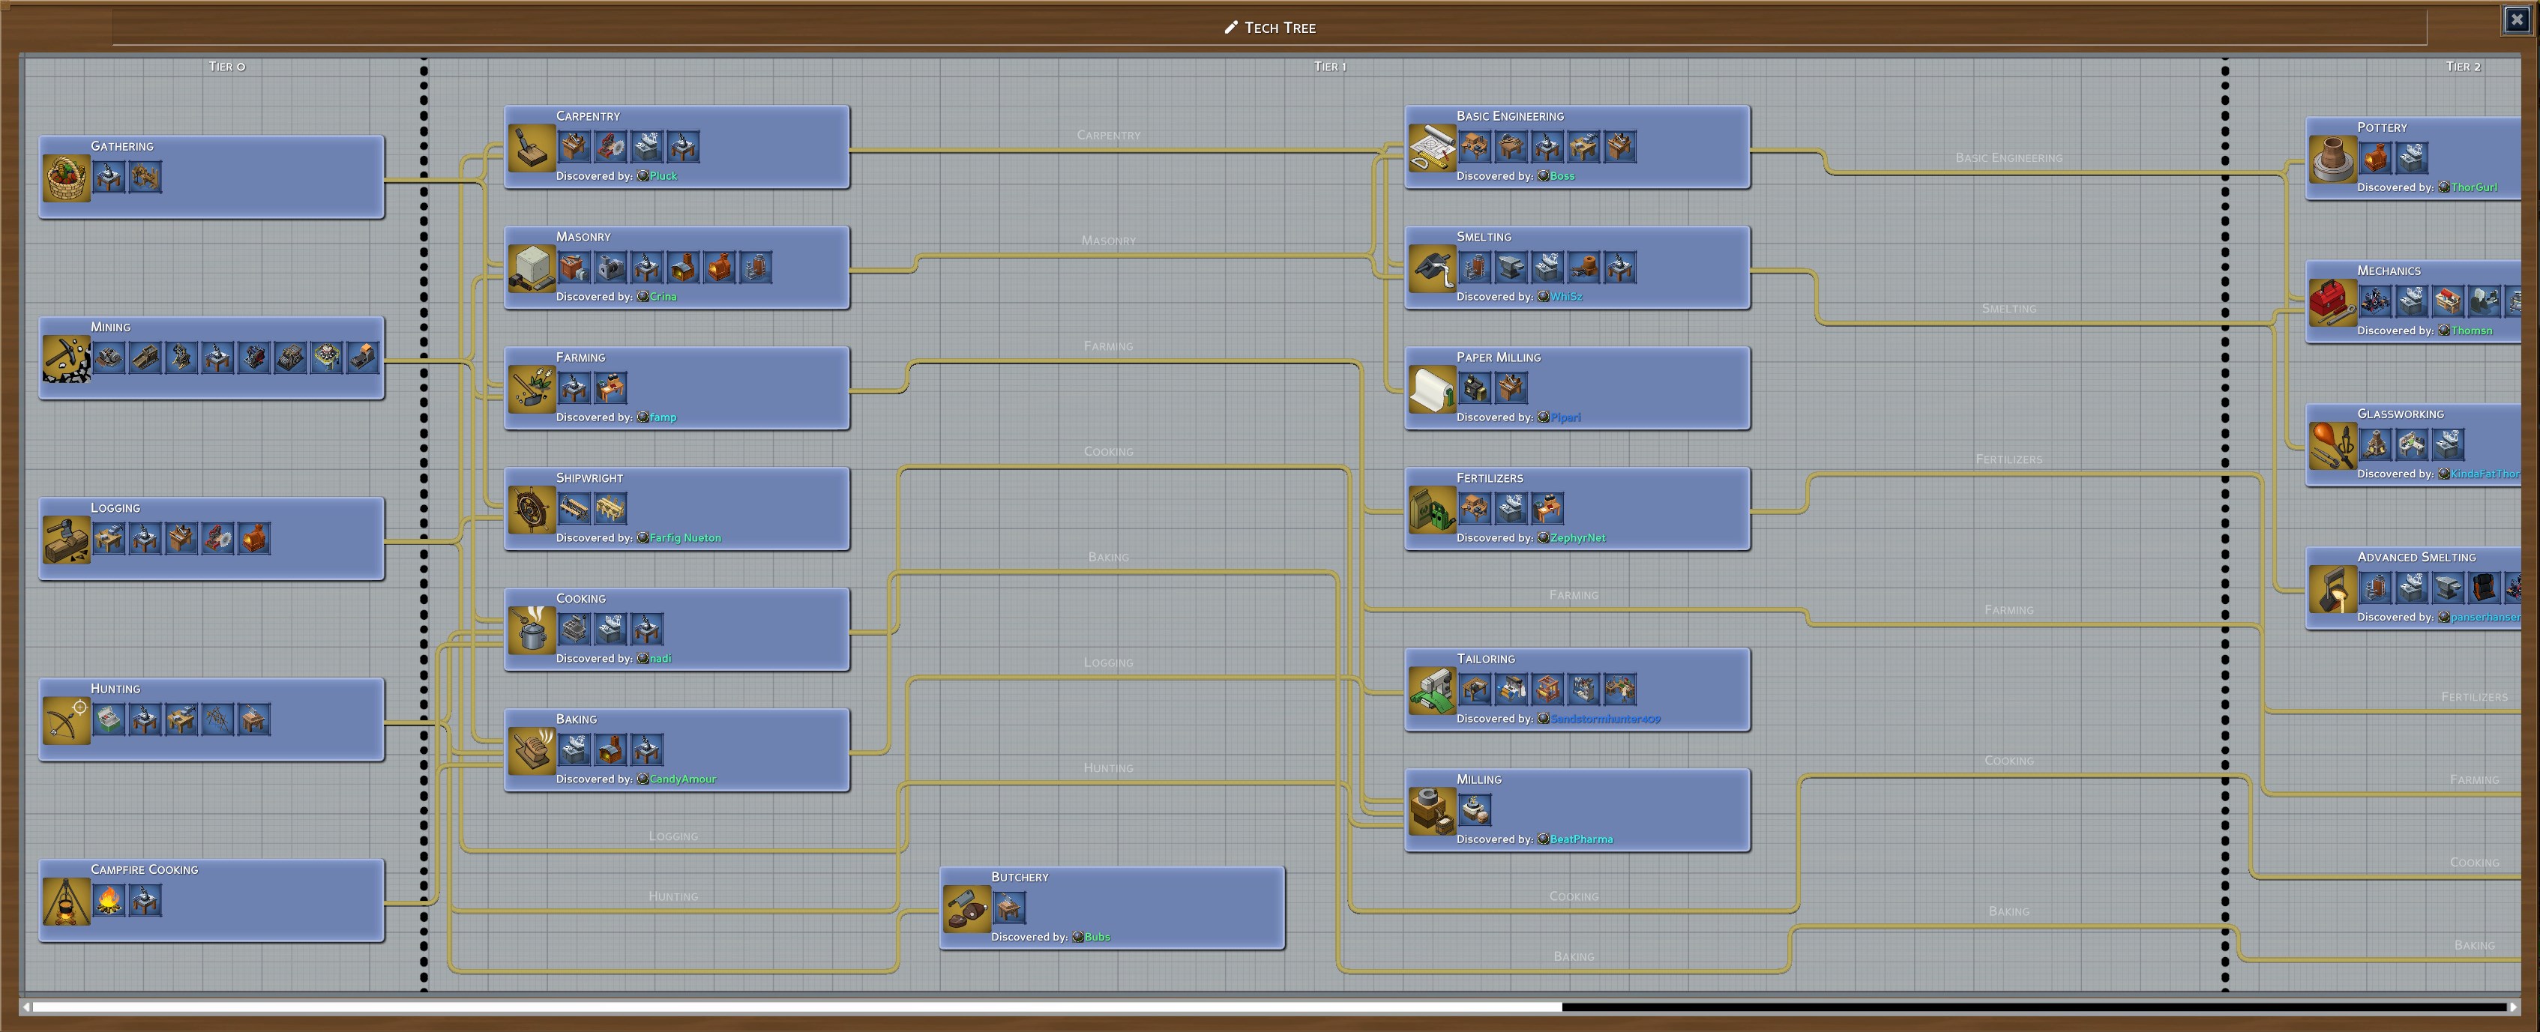2540x1032 pixels.
Task: Click the horizontal scrollbar's right arrow
Action: point(2513,1007)
